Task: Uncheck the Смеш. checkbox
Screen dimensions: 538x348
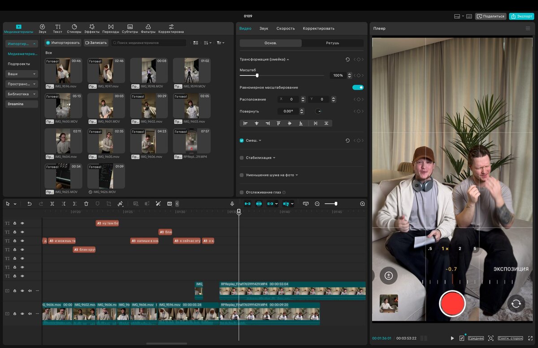Action: click(242, 141)
